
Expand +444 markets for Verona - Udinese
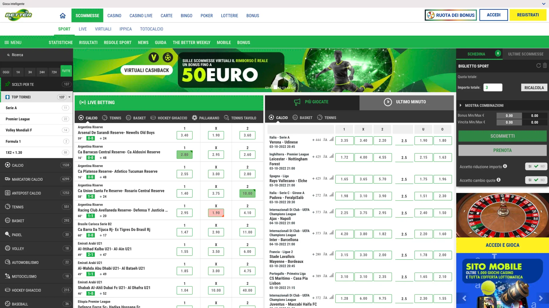316,140
